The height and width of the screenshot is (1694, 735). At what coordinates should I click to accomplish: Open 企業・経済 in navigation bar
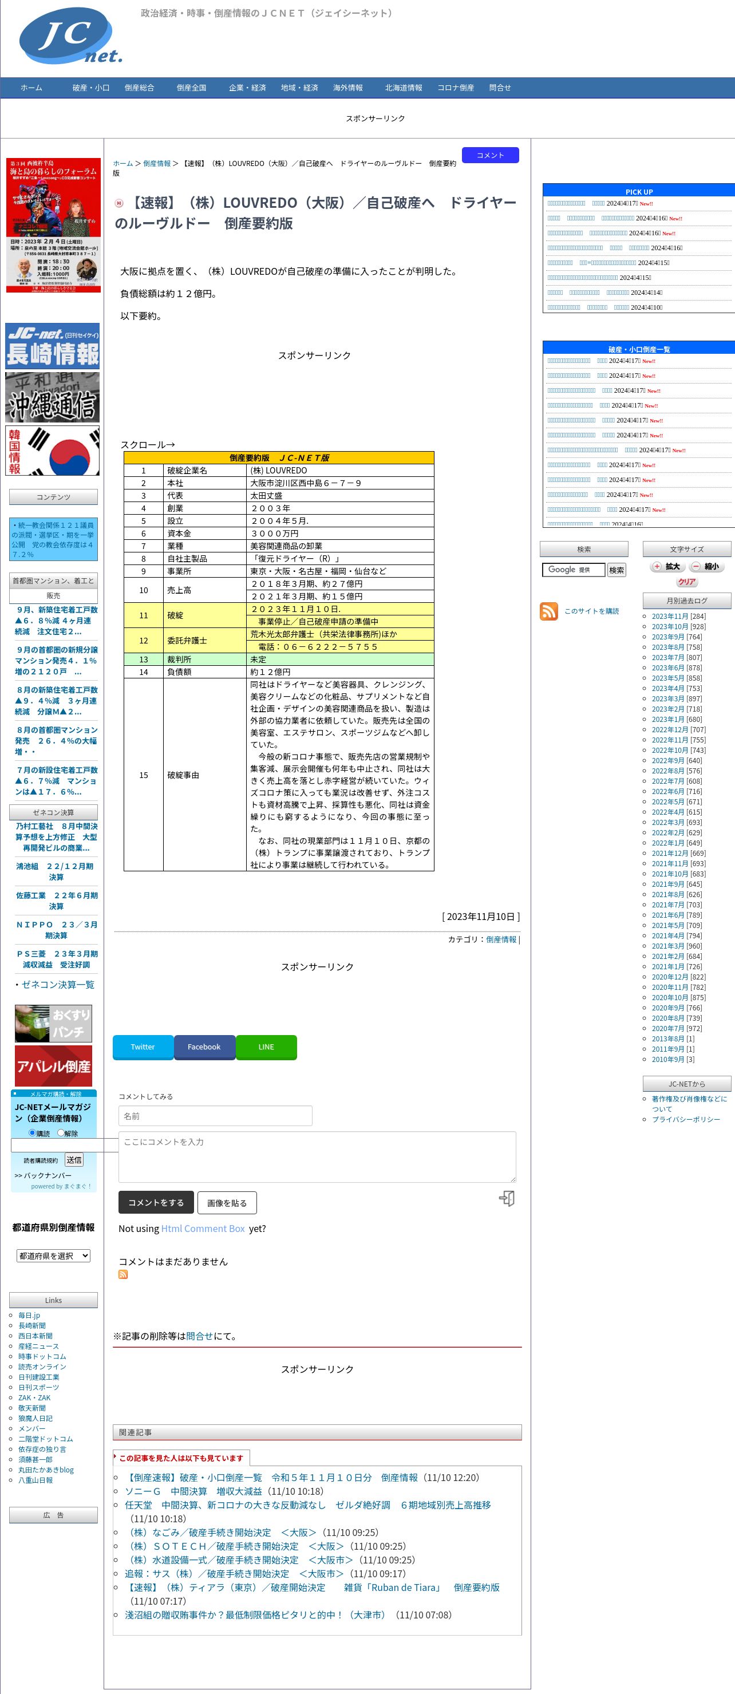click(x=247, y=88)
